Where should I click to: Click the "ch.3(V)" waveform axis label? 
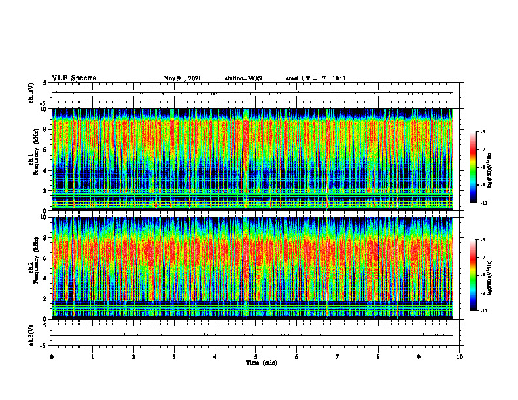point(31,335)
